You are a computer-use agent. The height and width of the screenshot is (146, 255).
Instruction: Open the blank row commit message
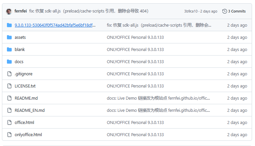tap(135, 49)
